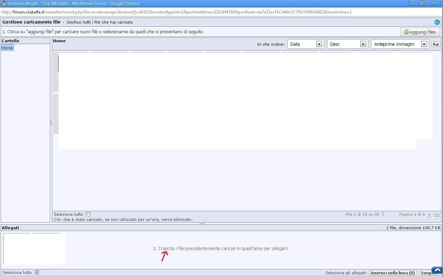
Task: Tick Seleziona tutto checkbox in file list
Action: 88,214
